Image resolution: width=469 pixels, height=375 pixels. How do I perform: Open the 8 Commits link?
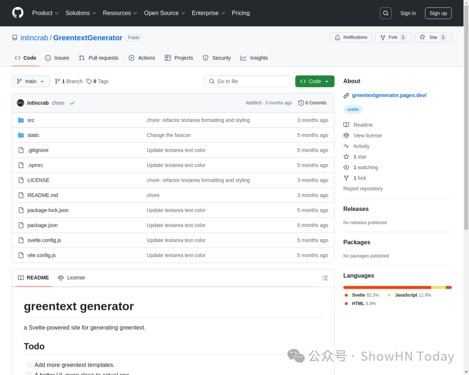[x=312, y=103]
